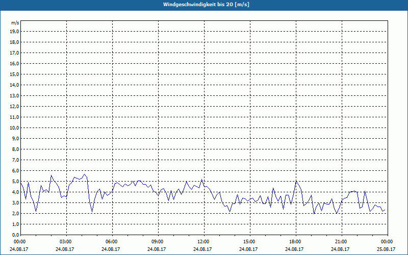This screenshot has height=255, width=408.
Task: Click the '6,0' y-axis label
Action: [x=15, y=171]
